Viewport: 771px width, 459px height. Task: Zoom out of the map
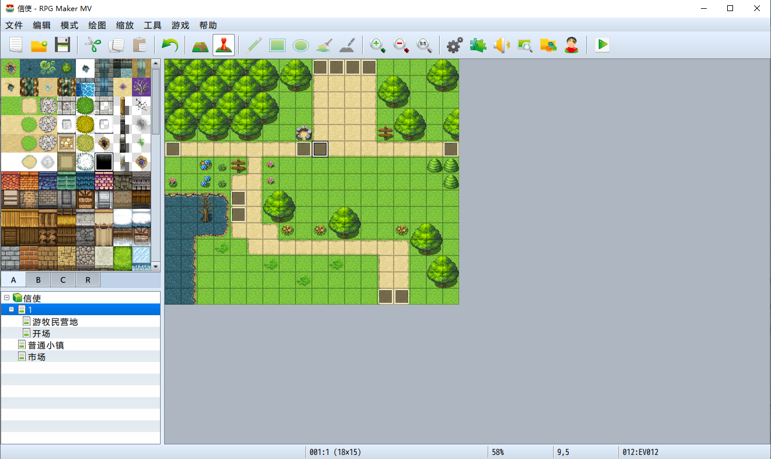401,45
